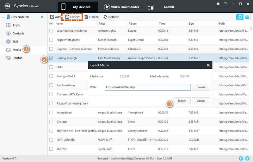Select Elias Music Library artist cell

point(109,58)
